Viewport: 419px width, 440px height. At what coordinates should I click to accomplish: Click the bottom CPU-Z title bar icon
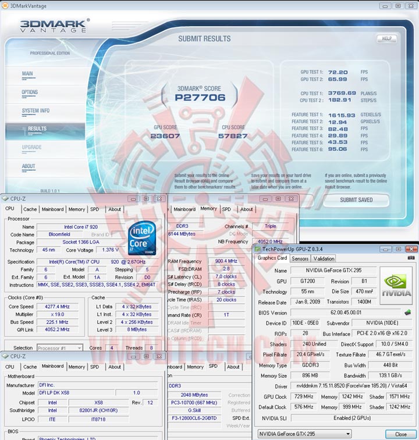pyautogui.click(x=5, y=356)
